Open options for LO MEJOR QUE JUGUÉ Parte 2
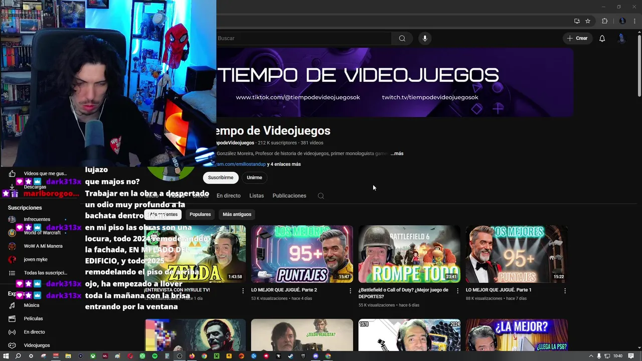 350,291
